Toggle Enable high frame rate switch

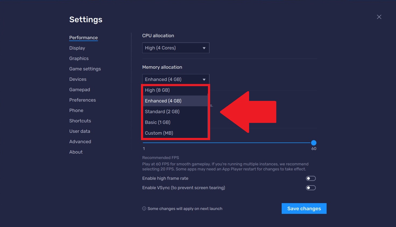(311, 178)
